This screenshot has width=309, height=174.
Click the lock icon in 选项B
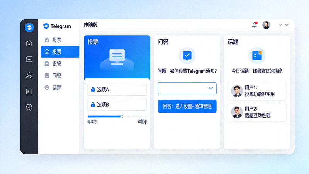93,104
